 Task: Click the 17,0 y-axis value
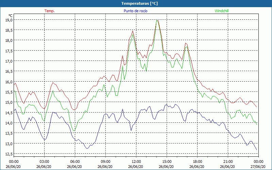(x=9, y=61)
